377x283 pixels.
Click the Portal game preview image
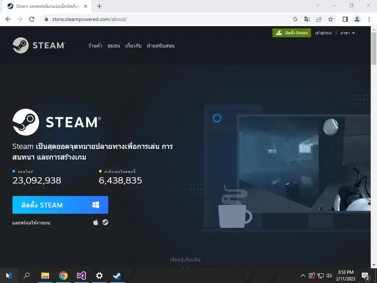(304, 165)
